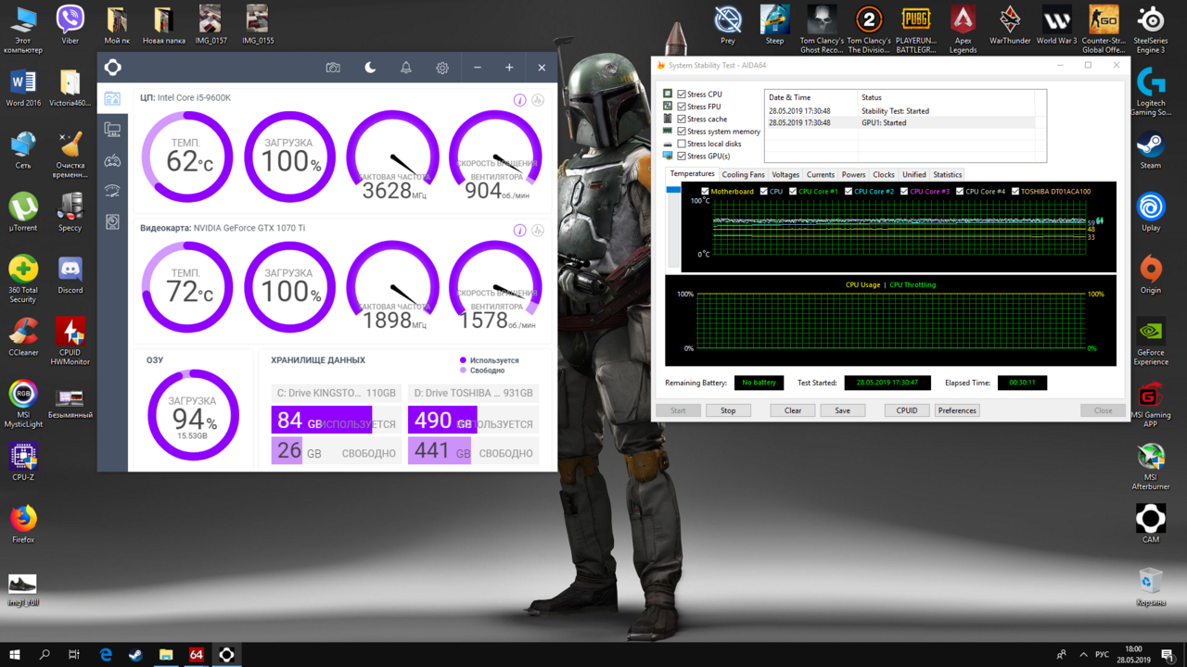Screen dimensions: 1187x667
Task: Select the 360 Total Security desktop icon
Action: [23, 278]
